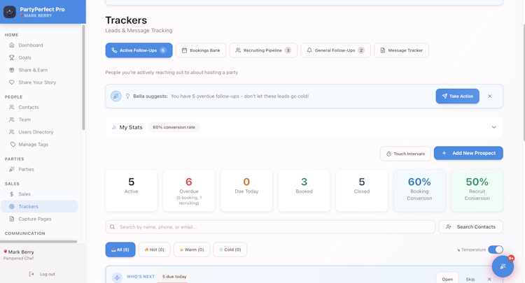Expand the My Stats chevron
The width and height of the screenshot is (525, 283).
493,127
